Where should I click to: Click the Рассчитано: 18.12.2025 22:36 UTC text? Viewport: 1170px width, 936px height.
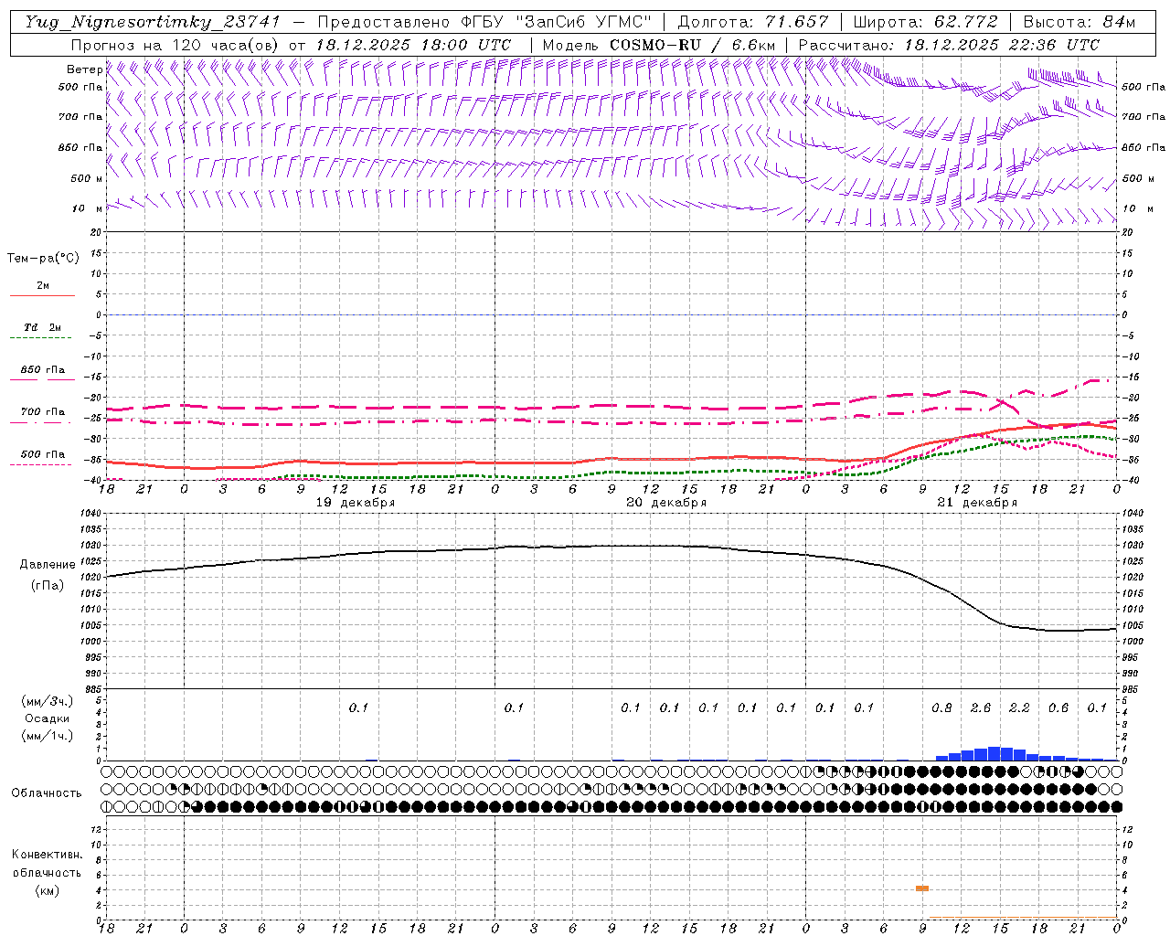pyautogui.click(x=949, y=45)
